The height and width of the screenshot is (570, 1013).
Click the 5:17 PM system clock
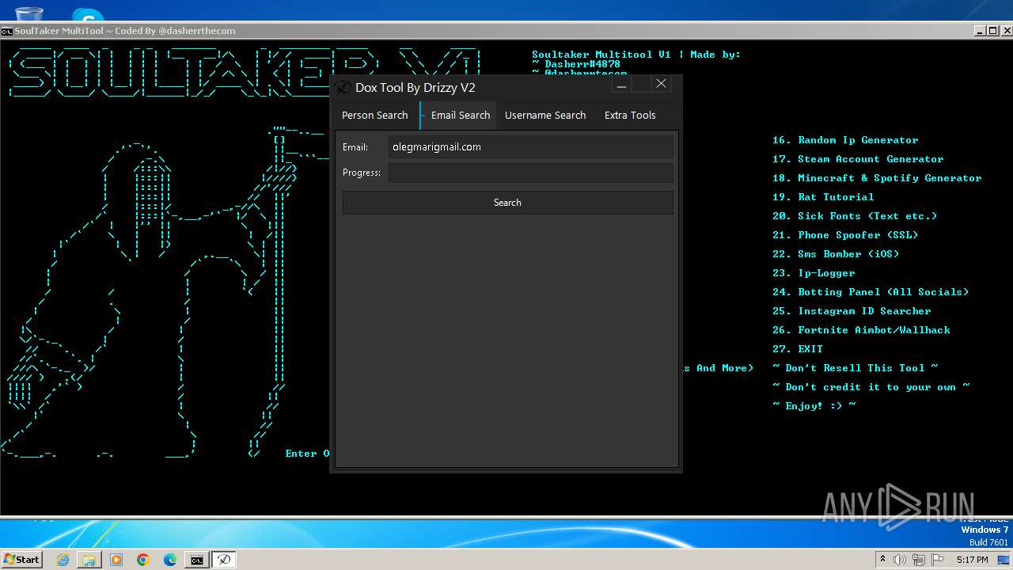click(972, 560)
